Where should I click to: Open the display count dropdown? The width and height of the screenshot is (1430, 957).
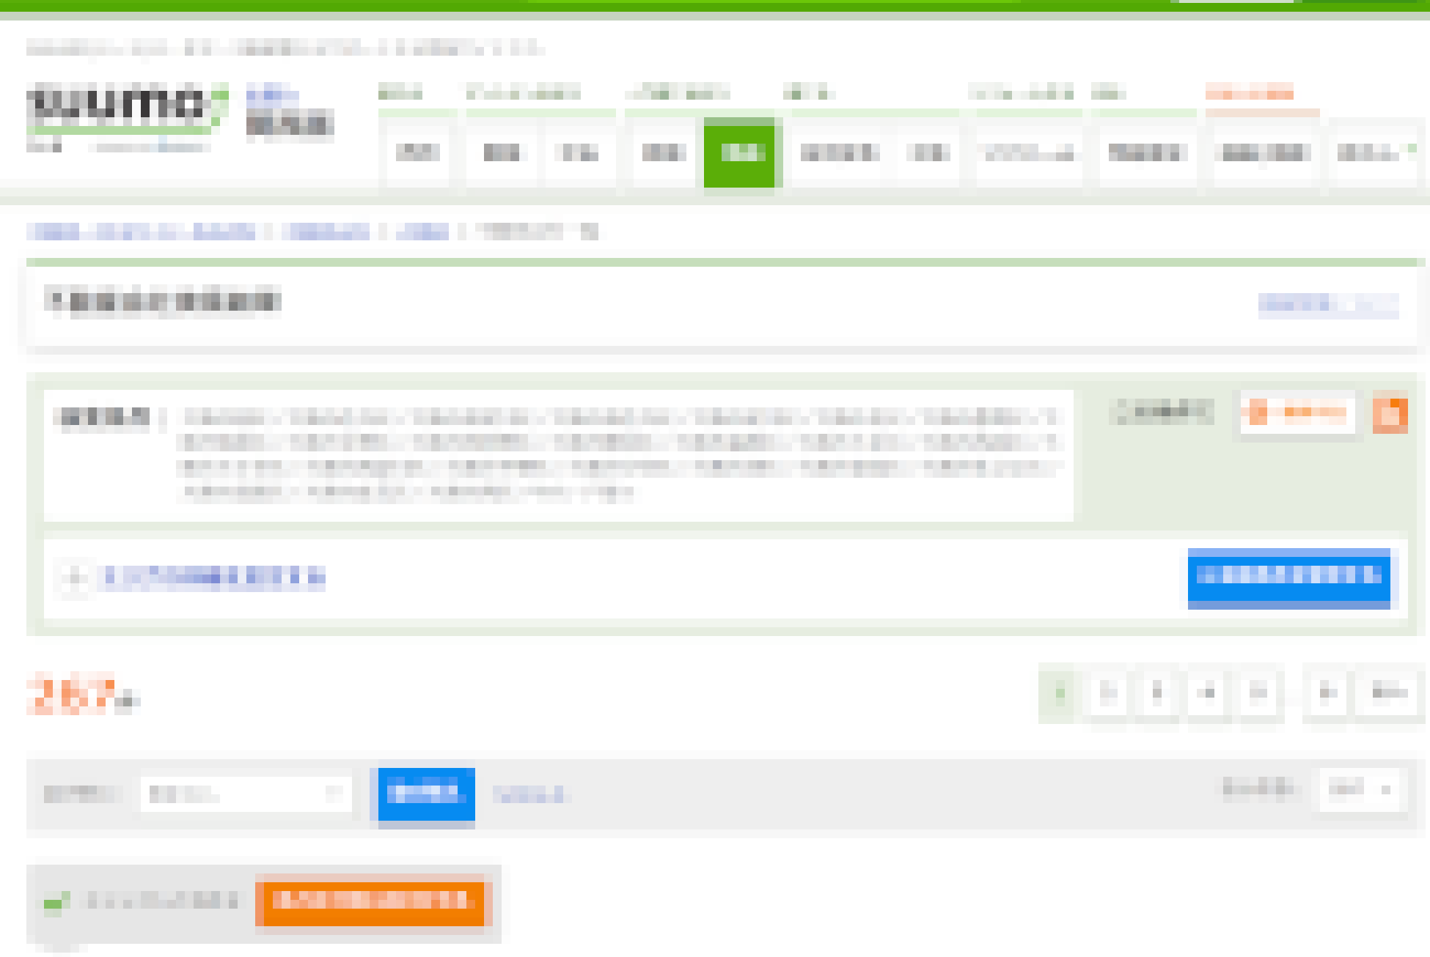click(1362, 789)
